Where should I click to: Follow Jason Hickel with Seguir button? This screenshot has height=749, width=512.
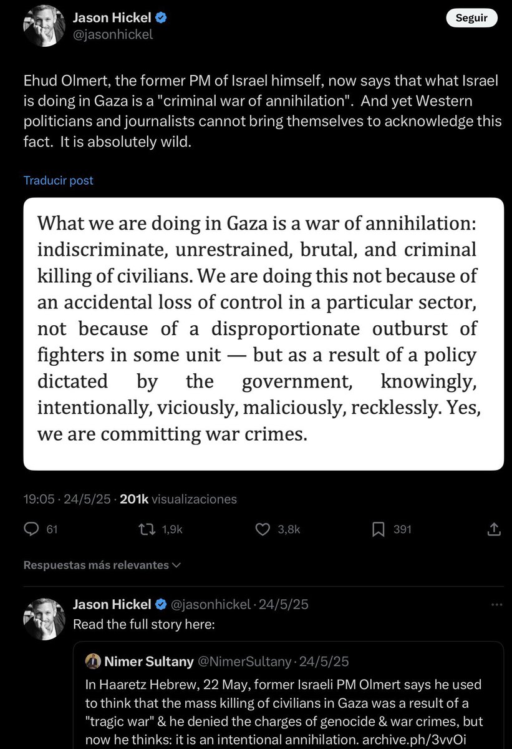tap(472, 18)
